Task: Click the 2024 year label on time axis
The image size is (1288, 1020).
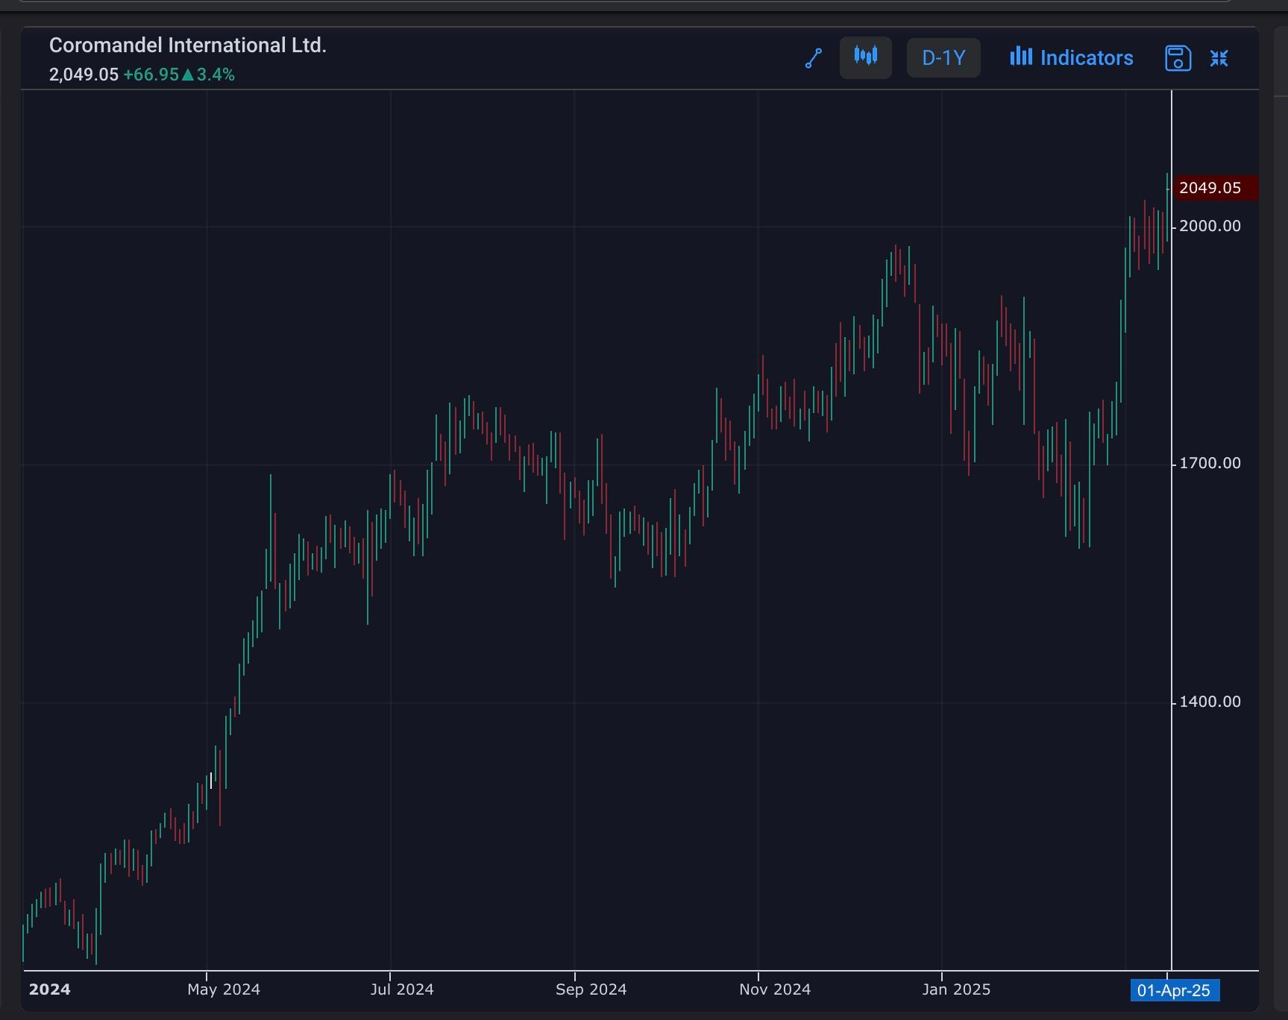Action: coord(49,989)
